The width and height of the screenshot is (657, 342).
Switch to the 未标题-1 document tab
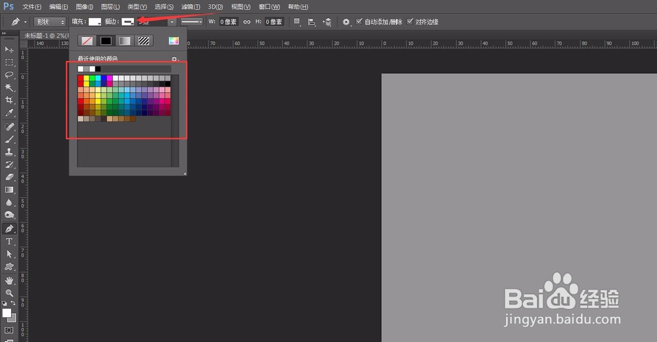coord(46,35)
